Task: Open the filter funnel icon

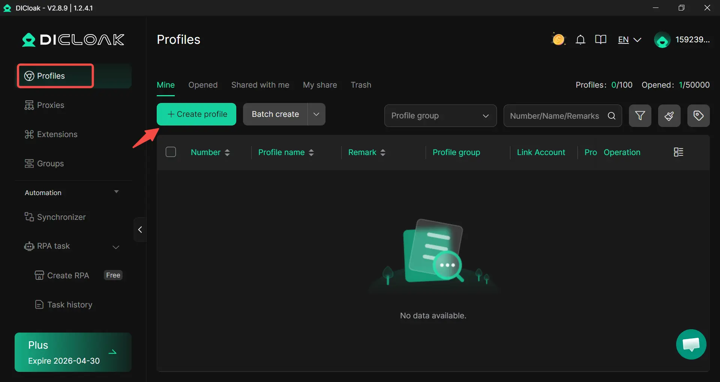Action: (x=640, y=116)
